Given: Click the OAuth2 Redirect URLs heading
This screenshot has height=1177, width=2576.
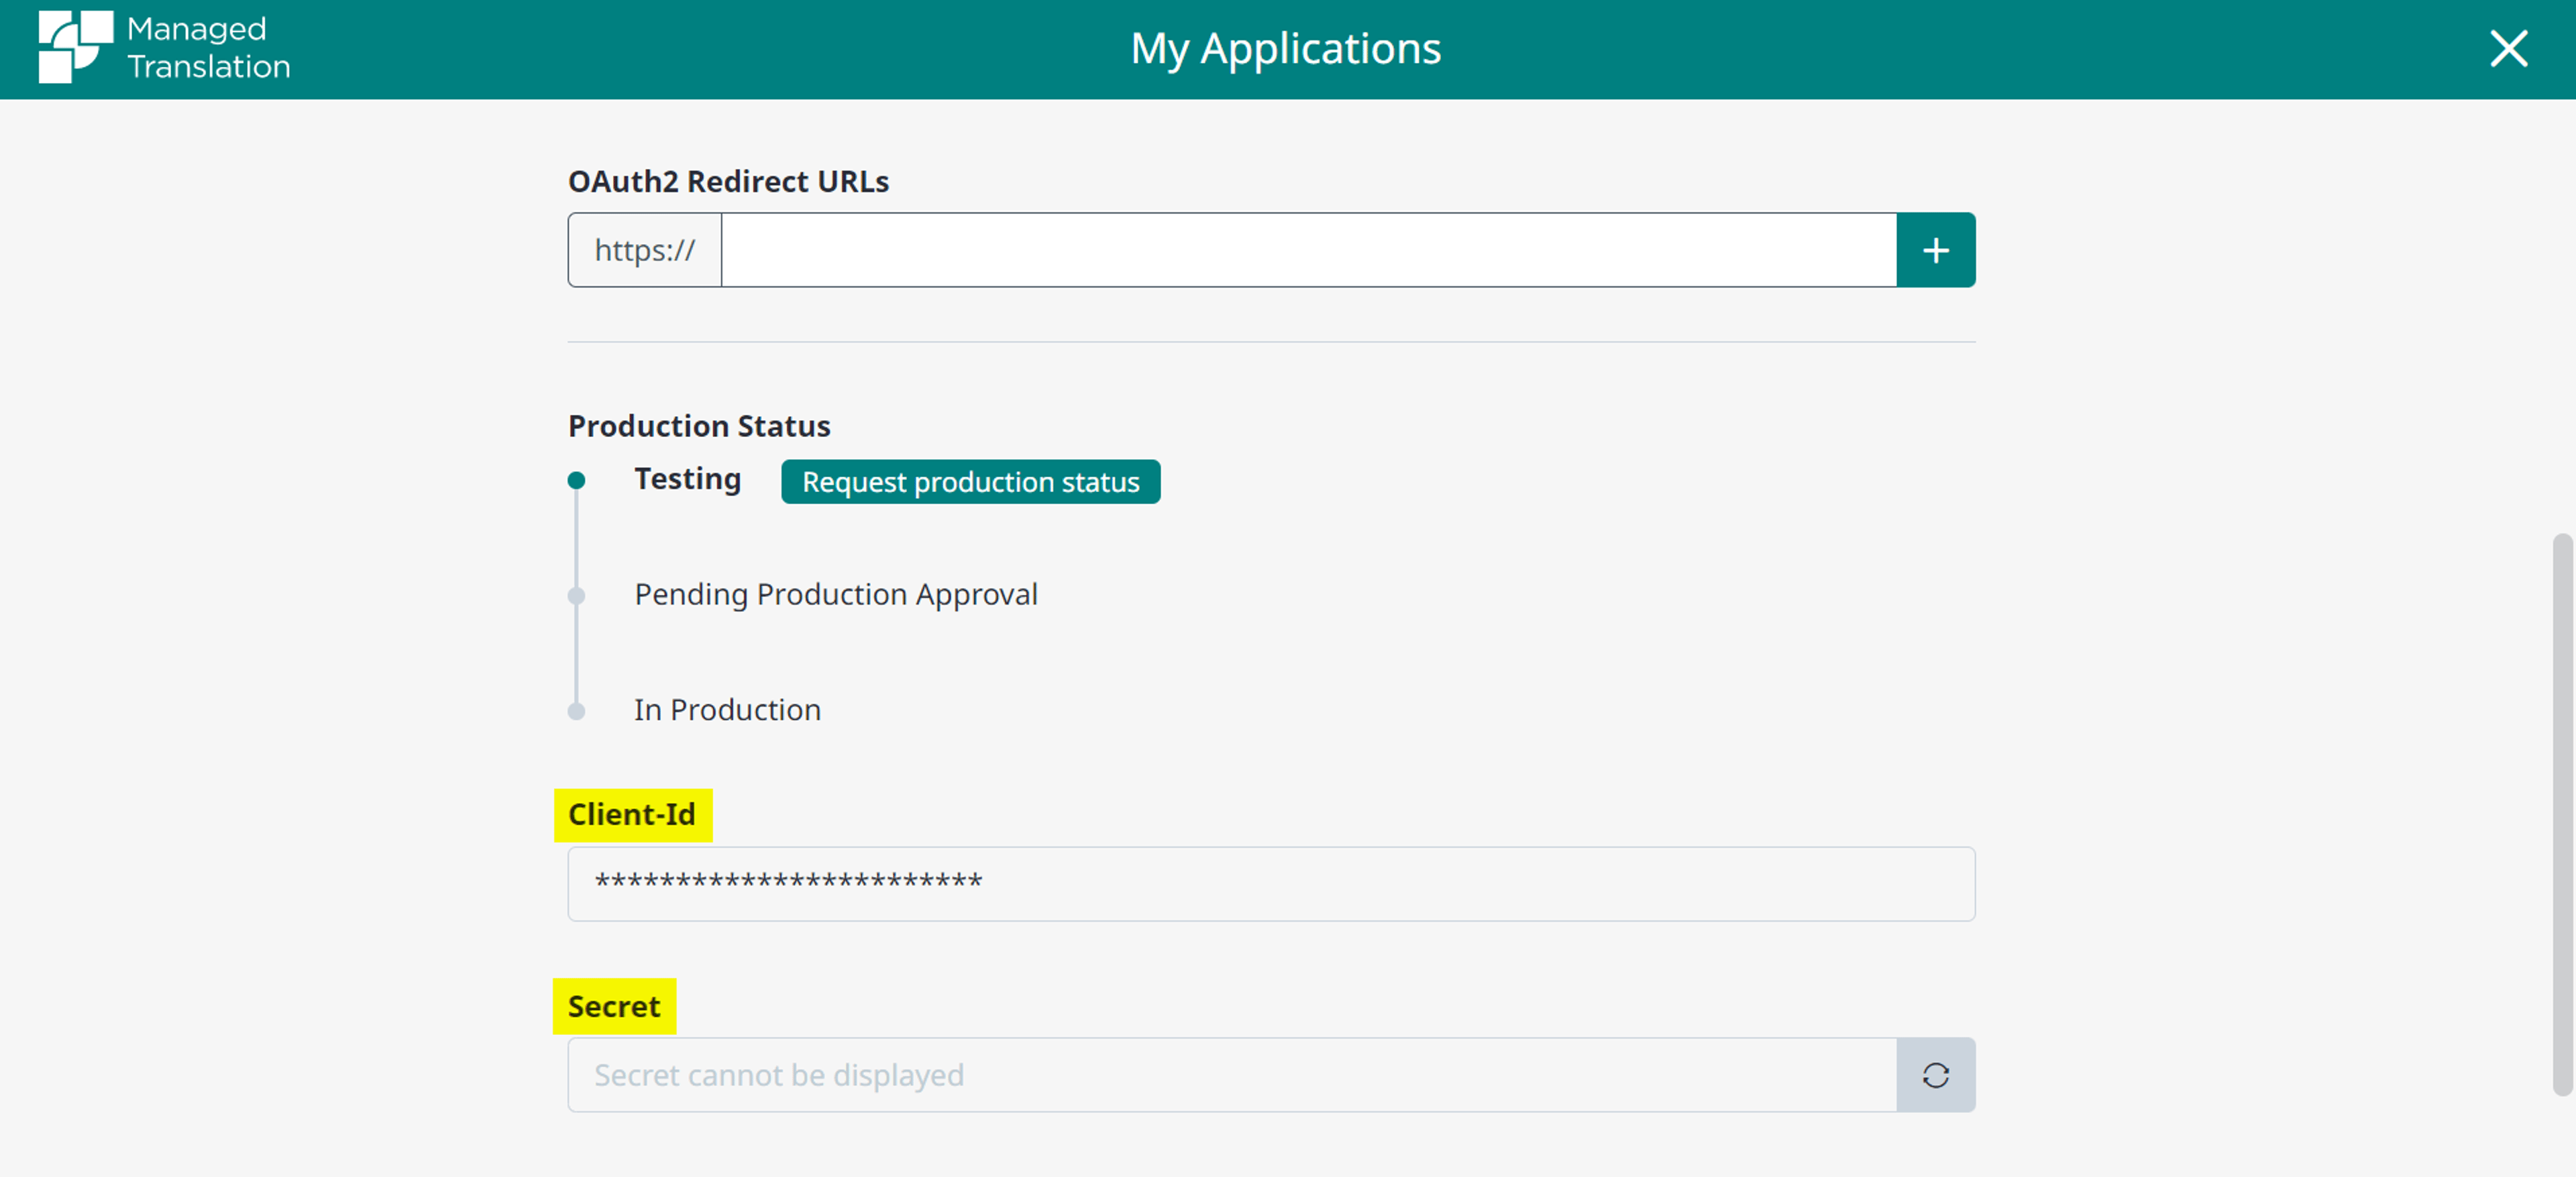Looking at the screenshot, I should point(728,181).
